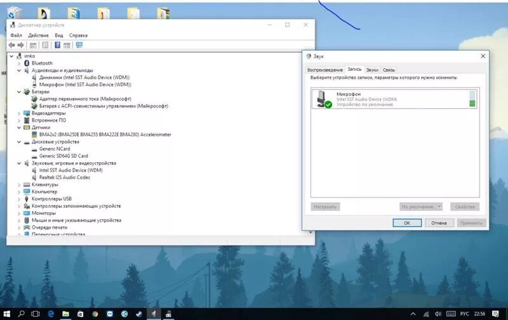Image resolution: width=508 pixels, height=320 pixels.
Task: Open Action Center notifications icon
Action: (x=495, y=314)
